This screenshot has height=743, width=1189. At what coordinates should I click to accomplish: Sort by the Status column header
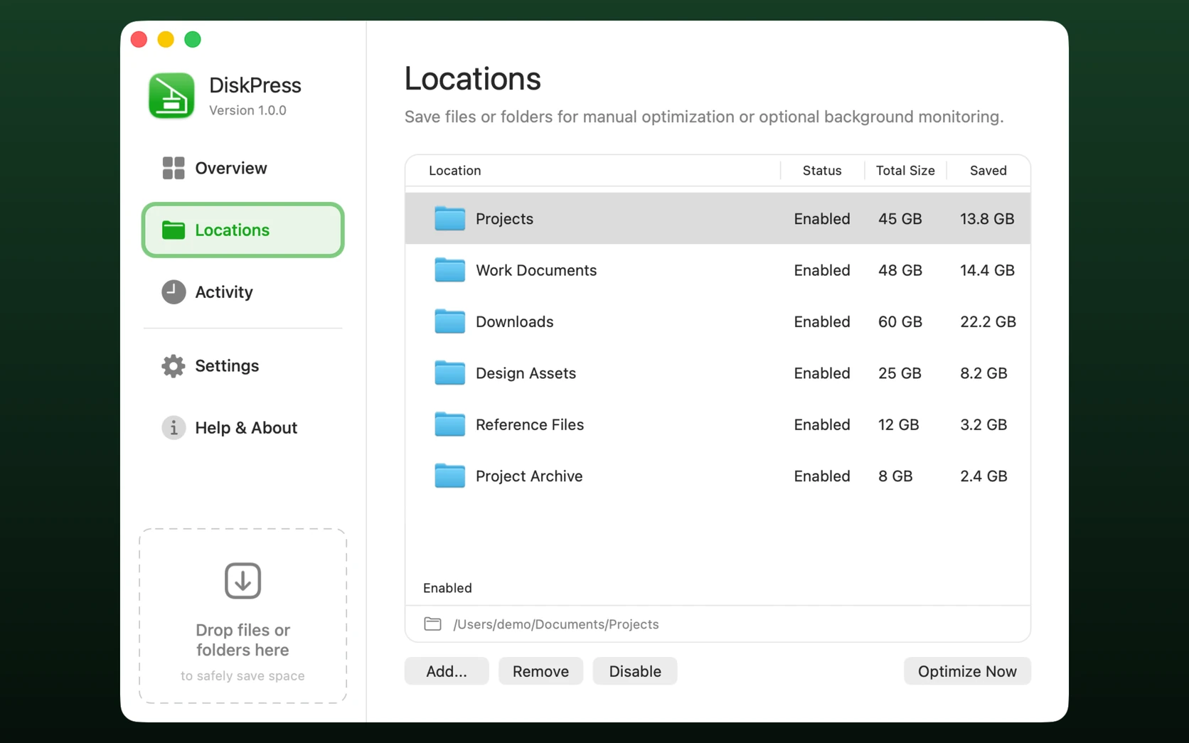pyautogui.click(x=822, y=171)
